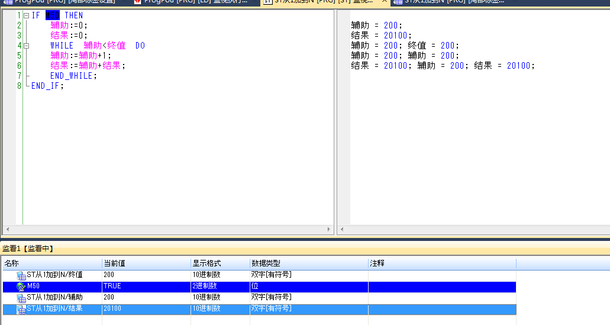The width and height of the screenshot is (610, 325).
Task: Select current value 20100 of 结果 row
Action: point(112,309)
